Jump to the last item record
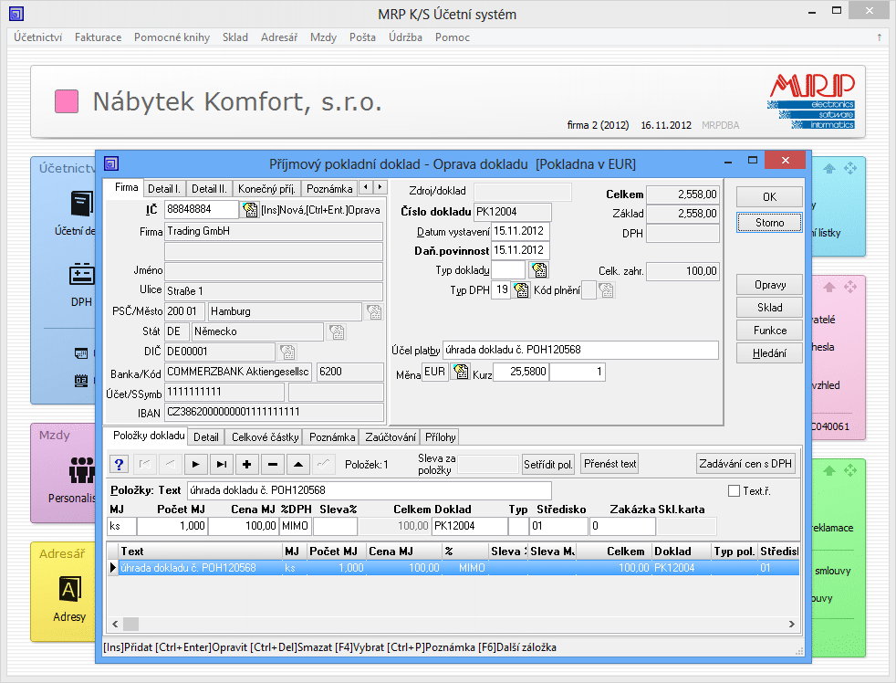The width and height of the screenshot is (896, 683). 221,465
